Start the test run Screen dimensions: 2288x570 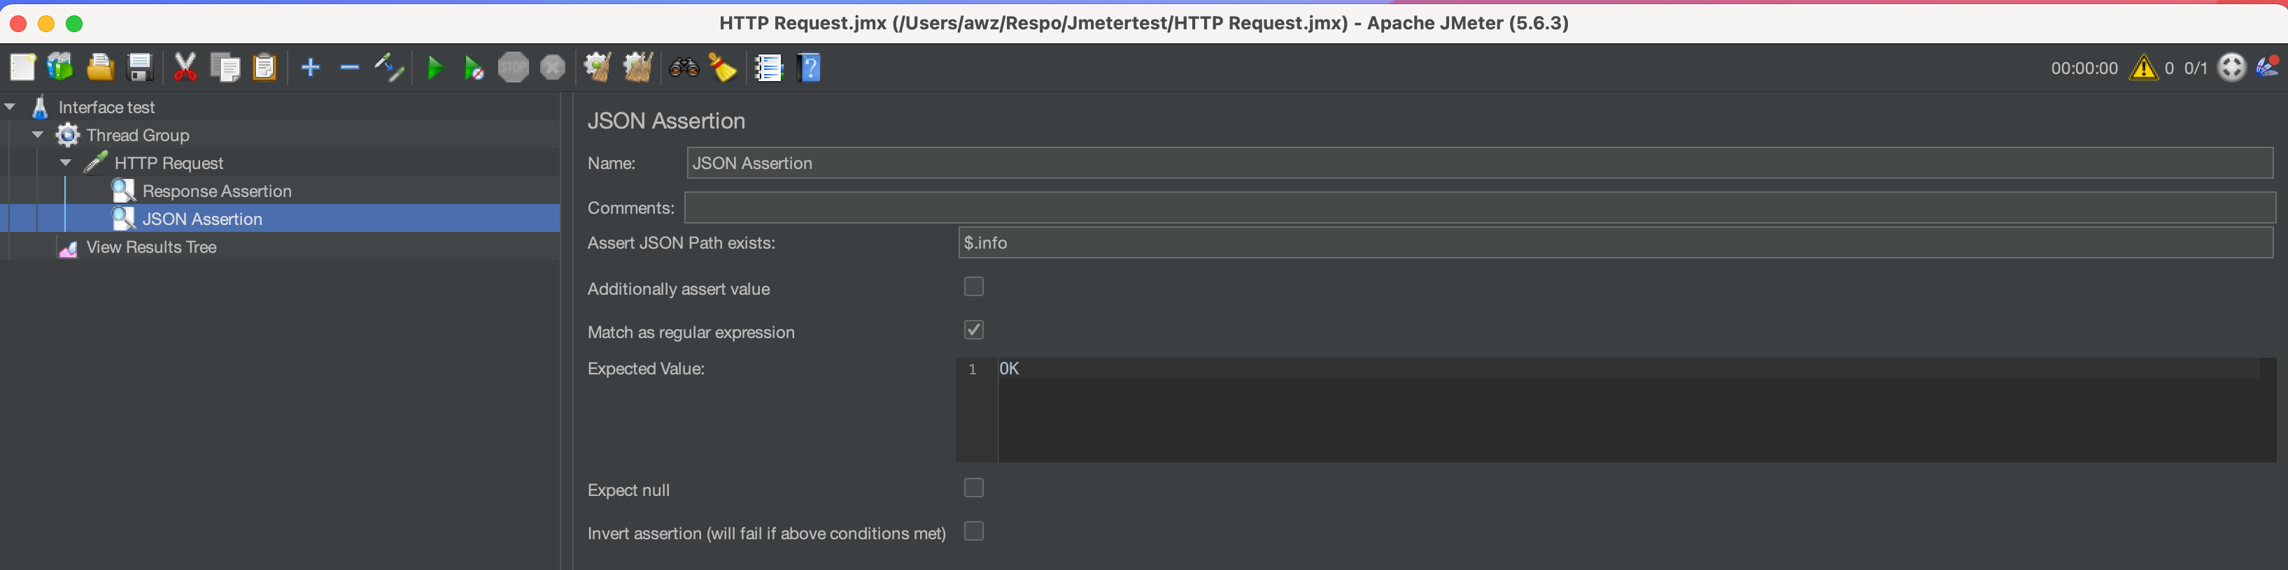[x=435, y=67]
